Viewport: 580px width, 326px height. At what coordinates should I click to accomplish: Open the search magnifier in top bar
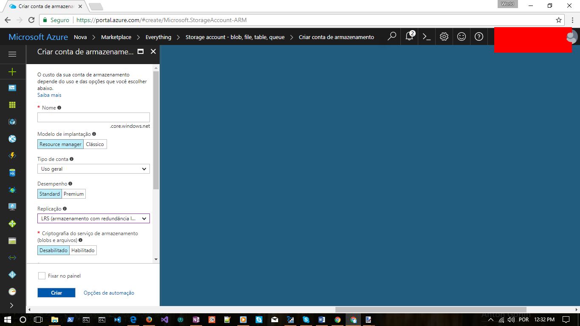point(392,37)
